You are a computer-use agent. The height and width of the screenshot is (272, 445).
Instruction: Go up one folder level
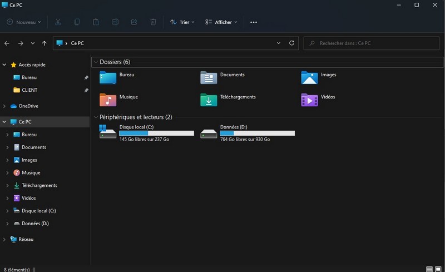tap(44, 43)
